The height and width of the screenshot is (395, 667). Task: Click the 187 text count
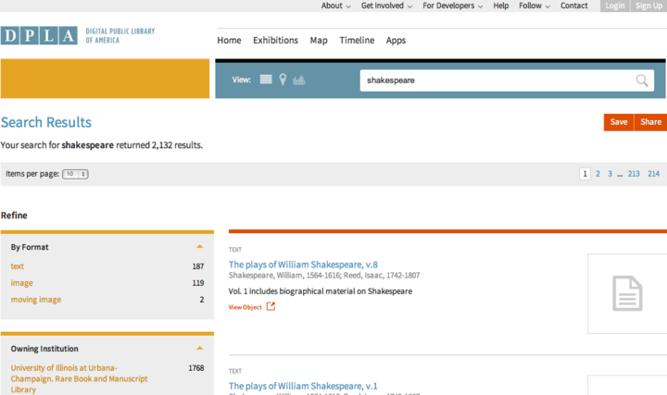pyautogui.click(x=198, y=266)
